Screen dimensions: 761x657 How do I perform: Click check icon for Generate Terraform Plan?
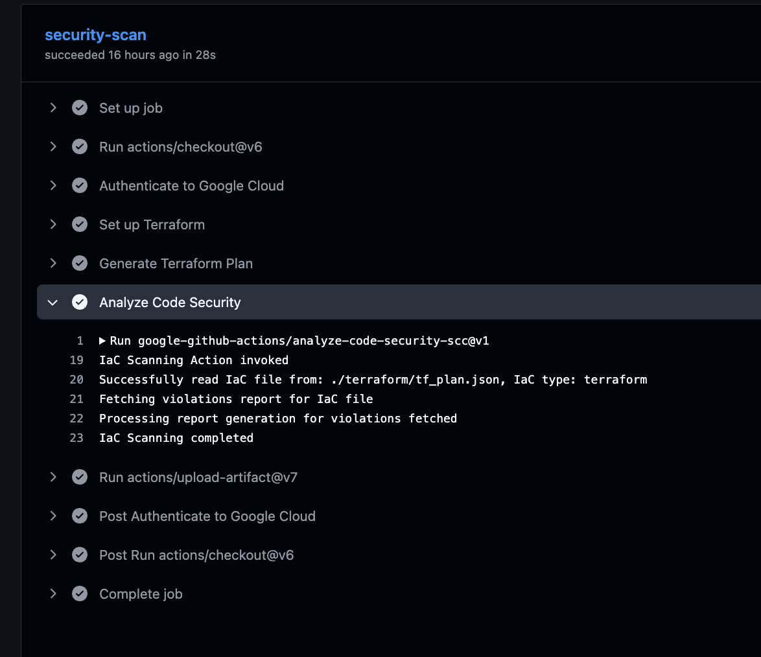(x=80, y=263)
